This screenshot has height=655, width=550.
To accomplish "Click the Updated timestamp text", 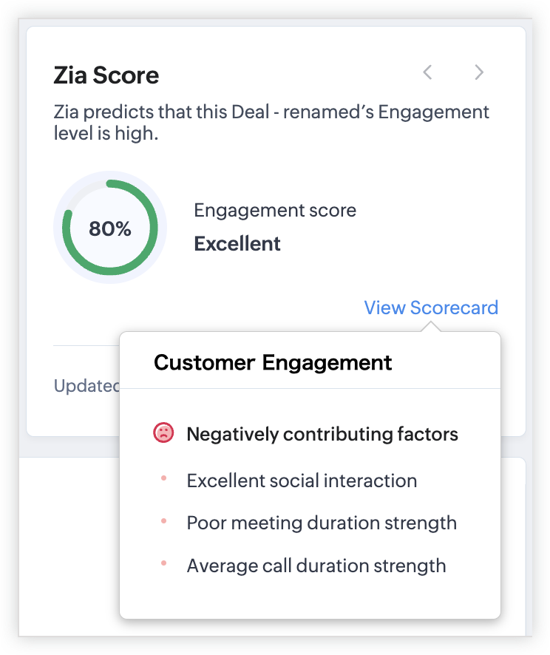I will [86, 386].
